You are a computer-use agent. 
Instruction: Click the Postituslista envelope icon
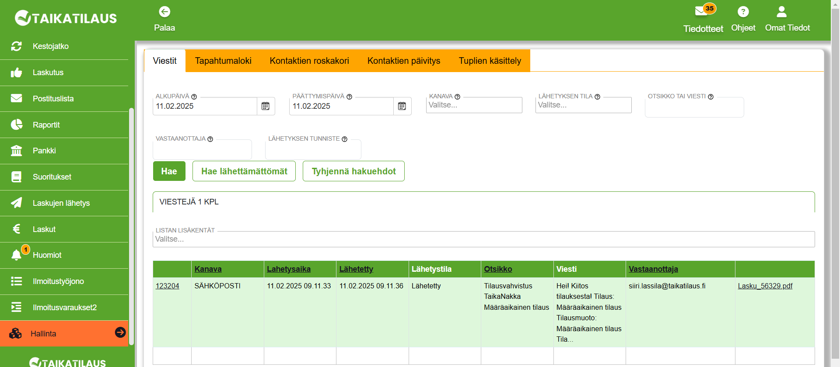(17, 98)
